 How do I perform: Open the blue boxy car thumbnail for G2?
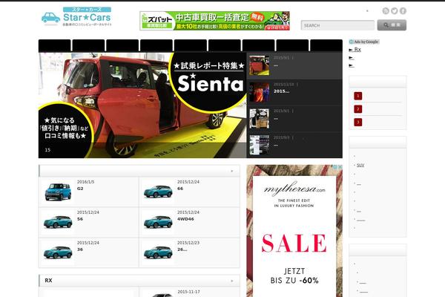pos(58,192)
